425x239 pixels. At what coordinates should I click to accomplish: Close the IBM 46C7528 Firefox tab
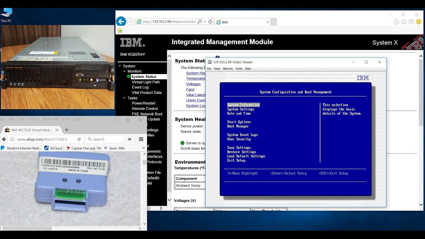(57, 130)
